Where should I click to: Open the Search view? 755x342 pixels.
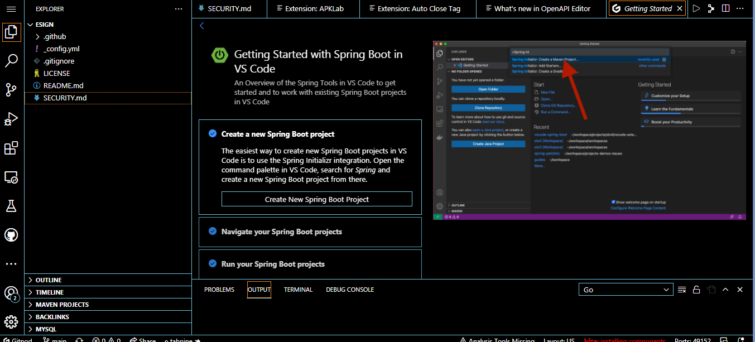pyautogui.click(x=11, y=61)
